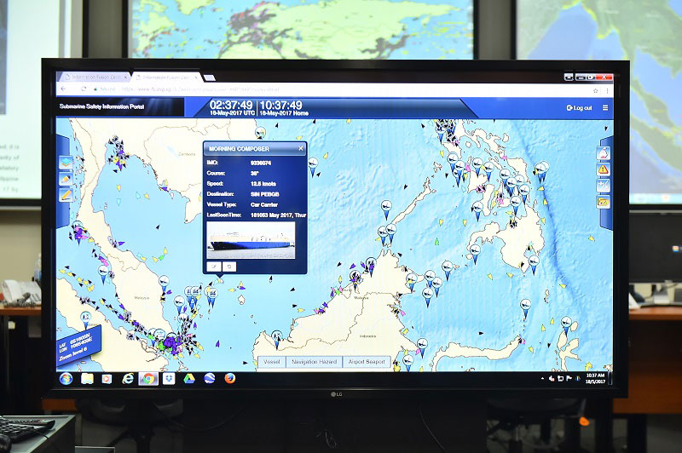This screenshot has width=682, height=453.
Task: Open the map layers tool
Action: pyautogui.click(x=65, y=163)
